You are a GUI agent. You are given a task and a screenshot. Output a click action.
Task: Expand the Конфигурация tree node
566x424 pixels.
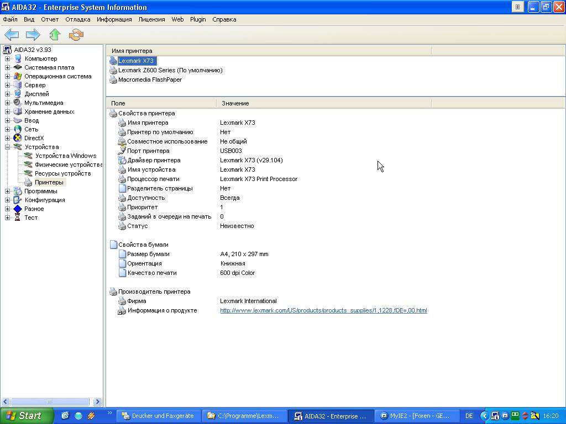click(7, 200)
